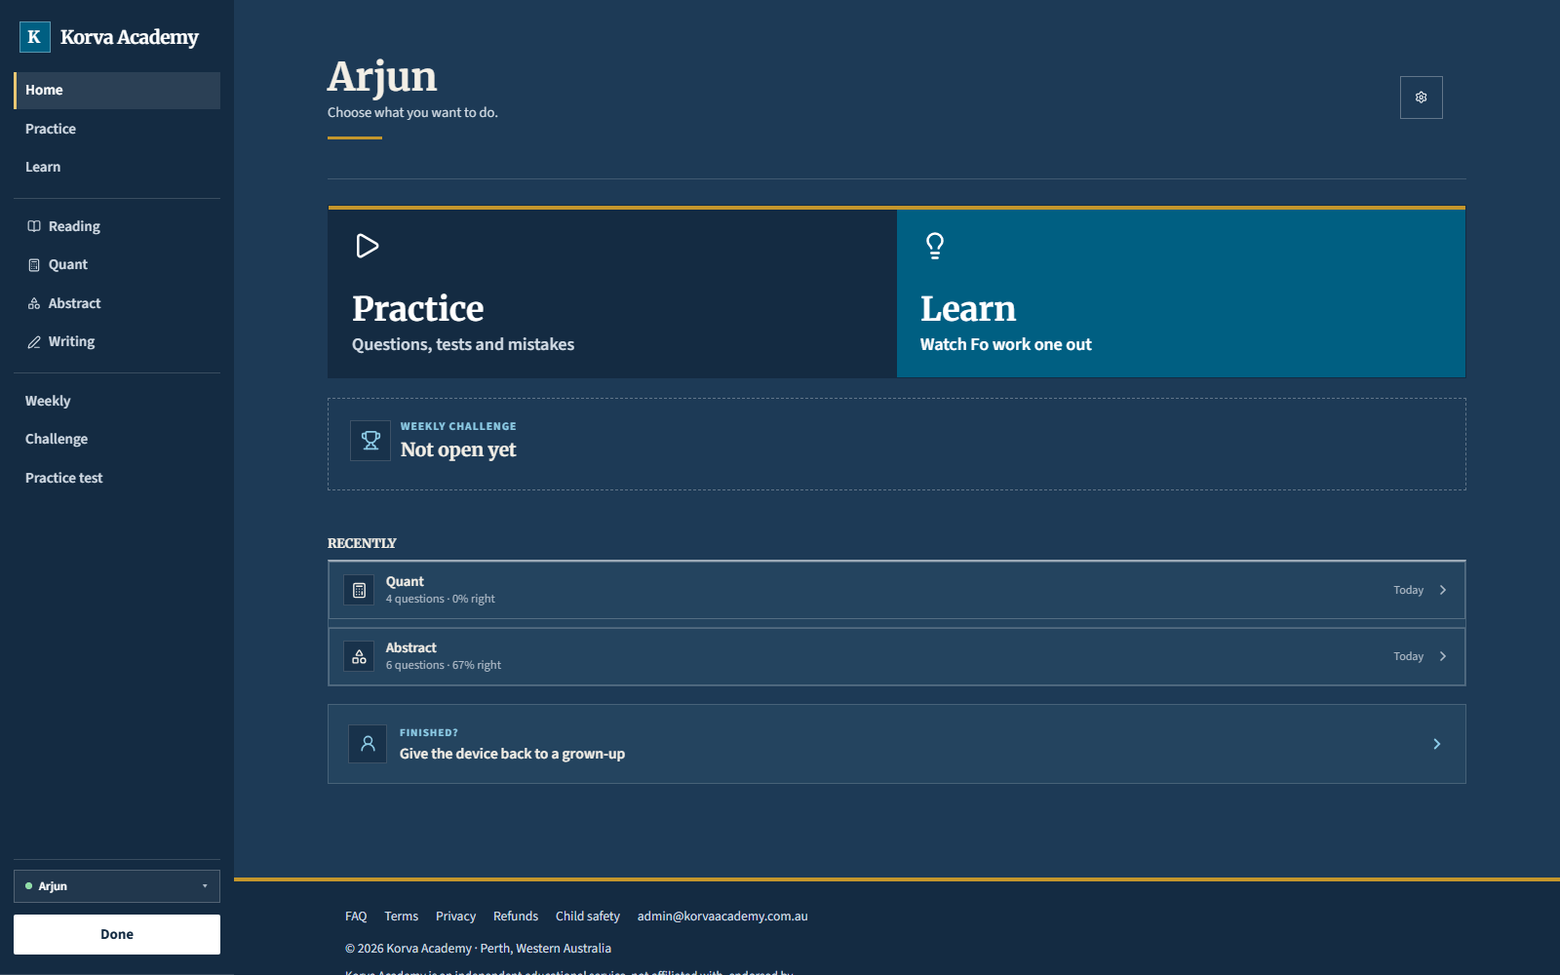Click '6 questions · 67% right' text
This screenshot has width=1560, height=975.
click(x=444, y=665)
